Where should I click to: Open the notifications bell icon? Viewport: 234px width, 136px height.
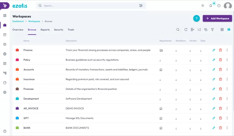pyautogui.click(x=211, y=6)
